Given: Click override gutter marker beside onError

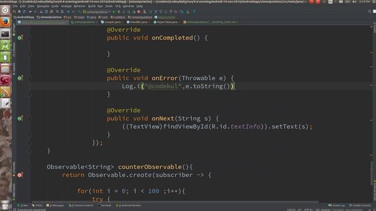Looking at the screenshot, I should (x=20, y=78).
